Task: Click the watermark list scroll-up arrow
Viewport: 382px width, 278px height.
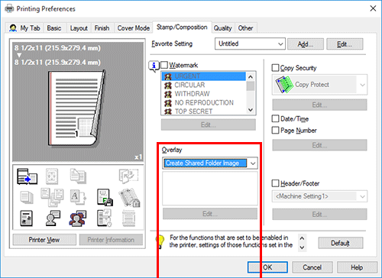Action: (x=251, y=76)
